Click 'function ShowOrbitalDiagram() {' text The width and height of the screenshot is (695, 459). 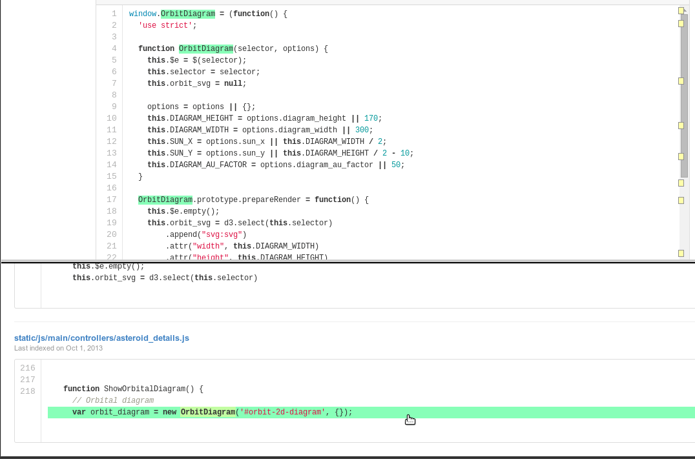point(134,389)
